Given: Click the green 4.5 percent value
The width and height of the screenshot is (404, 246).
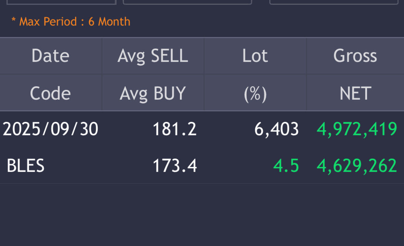Looking at the screenshot, I should [286, 166].
